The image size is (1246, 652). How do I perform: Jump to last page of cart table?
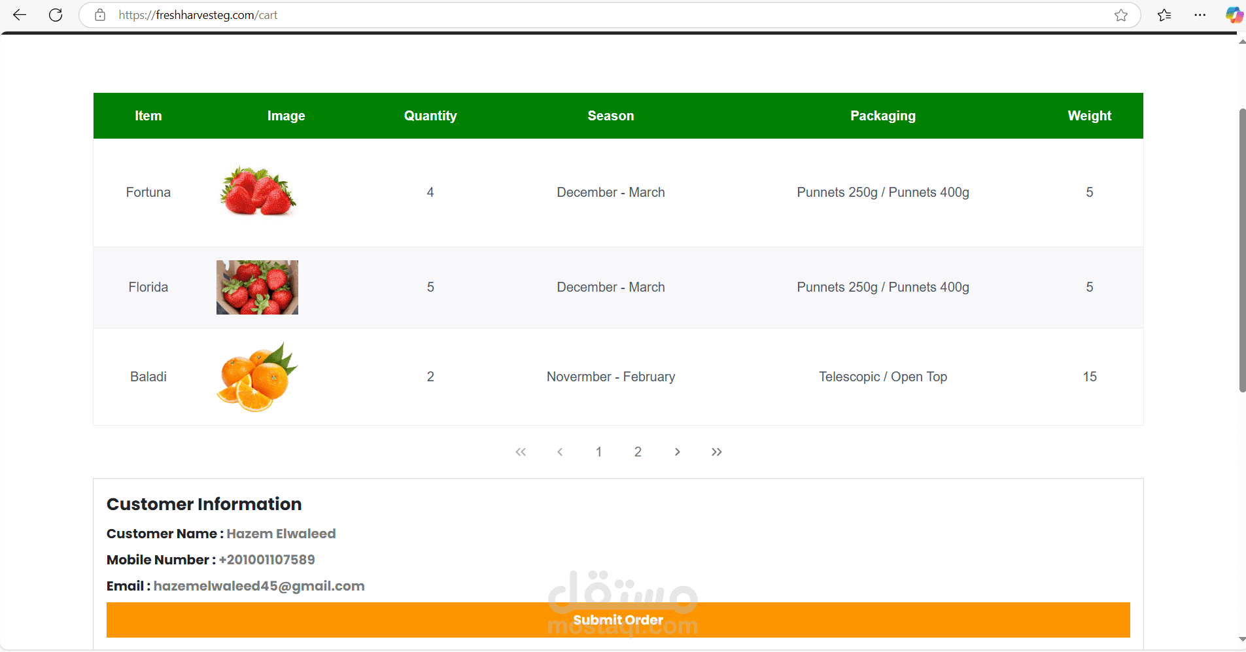717,452
